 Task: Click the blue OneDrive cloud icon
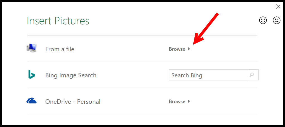point(31,101)
